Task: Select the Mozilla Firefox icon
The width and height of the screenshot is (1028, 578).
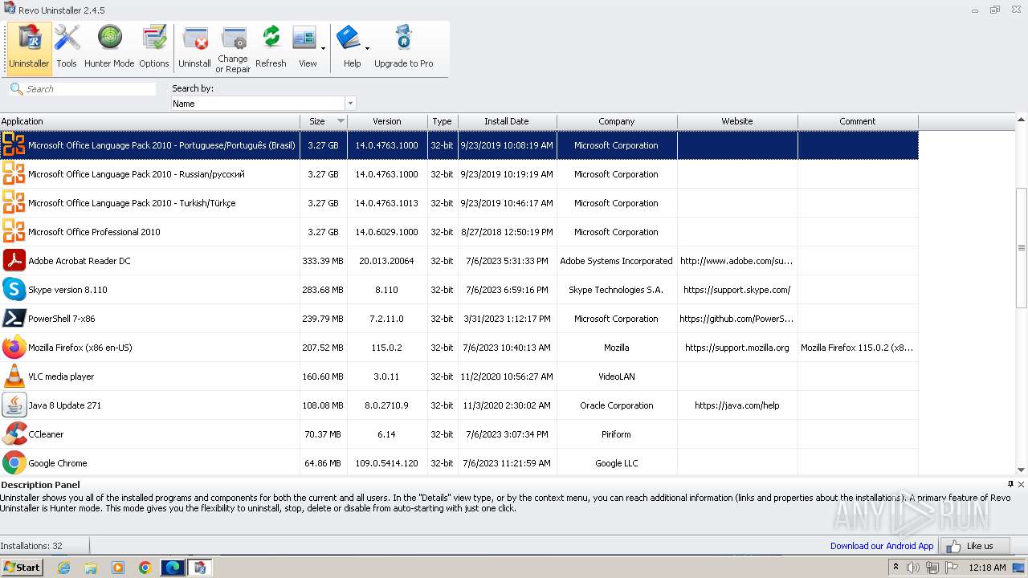Action: pyautogui.click(x=14, y=347)
